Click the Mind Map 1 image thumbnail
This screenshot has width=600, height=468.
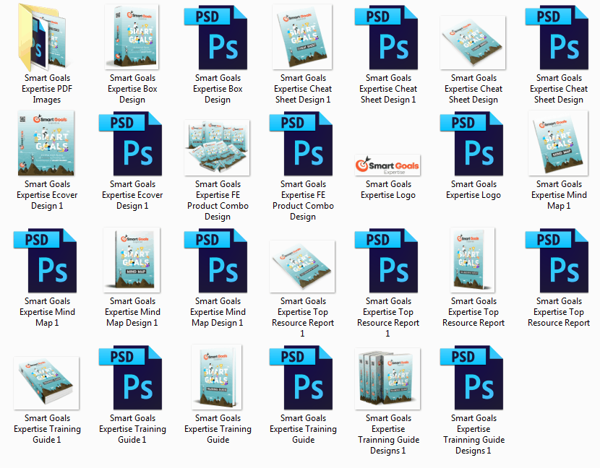(x=559, y=144)
